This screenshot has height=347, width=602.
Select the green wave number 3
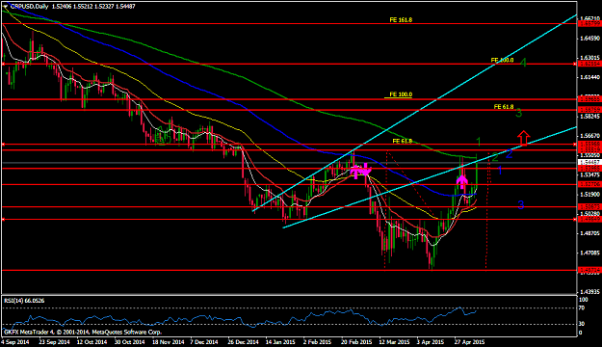(519, 113)
